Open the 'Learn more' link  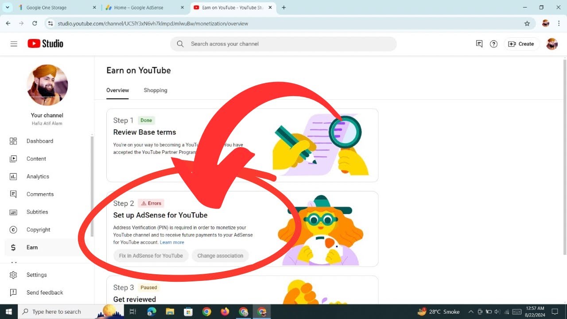pyautogui.click(x=172, y=242)
